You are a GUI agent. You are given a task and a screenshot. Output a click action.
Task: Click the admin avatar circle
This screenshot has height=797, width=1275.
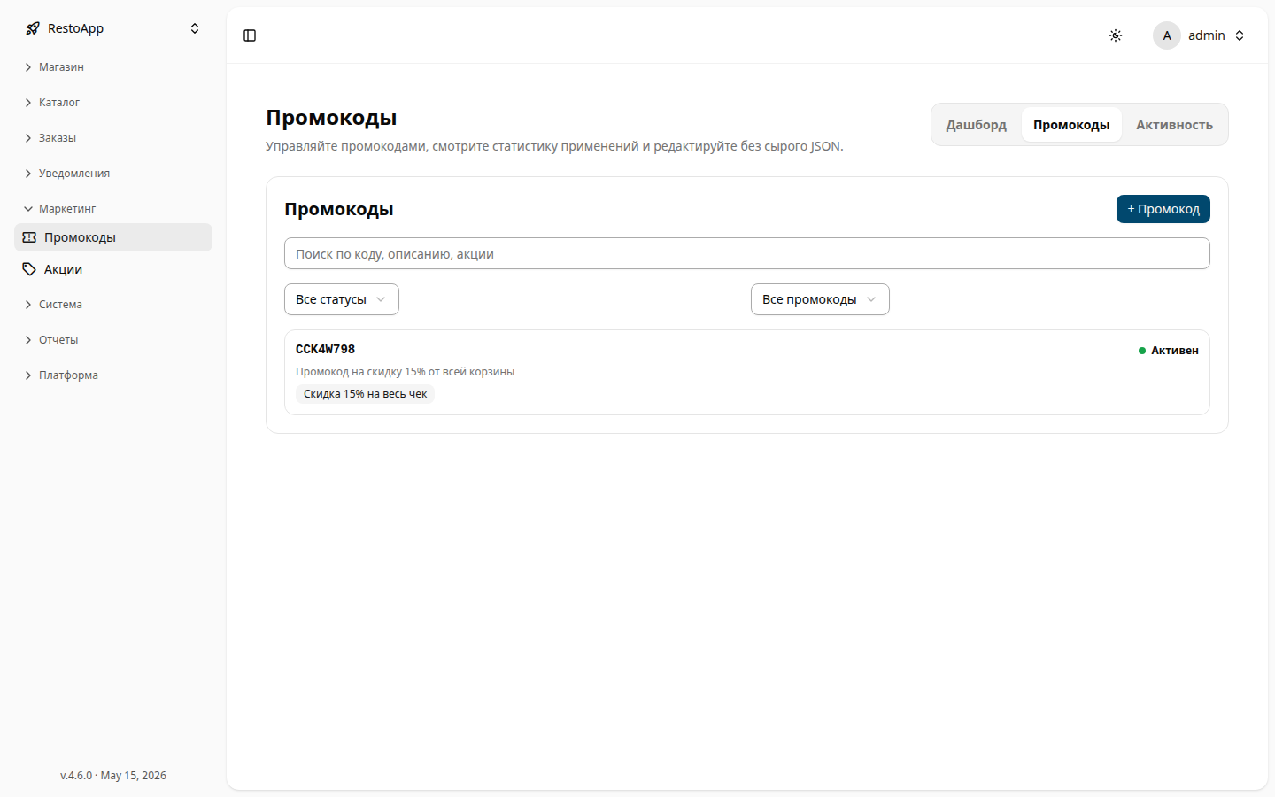[1167, 35]
